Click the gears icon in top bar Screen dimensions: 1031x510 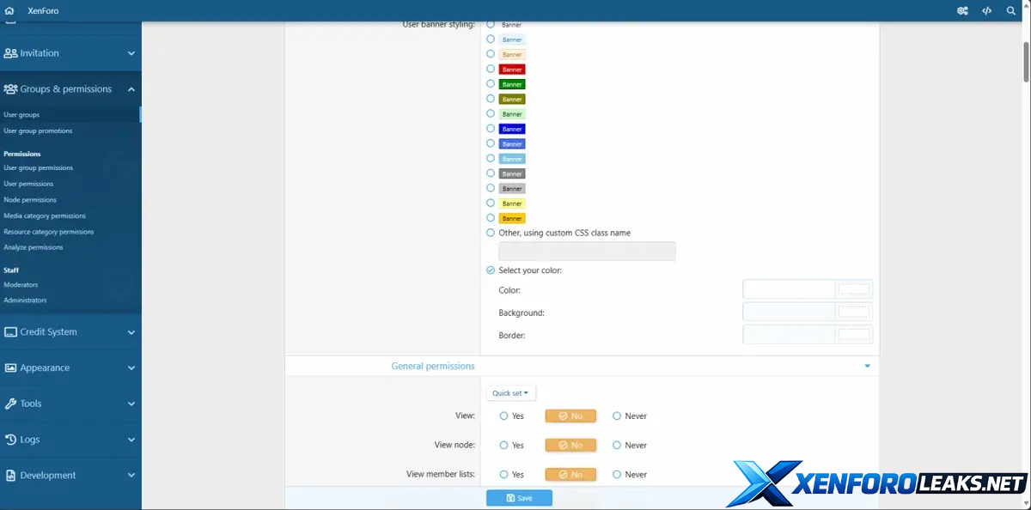962,11
